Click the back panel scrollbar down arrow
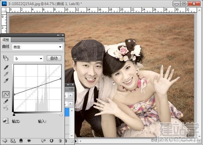203x145 pixels. click(x=72, y=136)
